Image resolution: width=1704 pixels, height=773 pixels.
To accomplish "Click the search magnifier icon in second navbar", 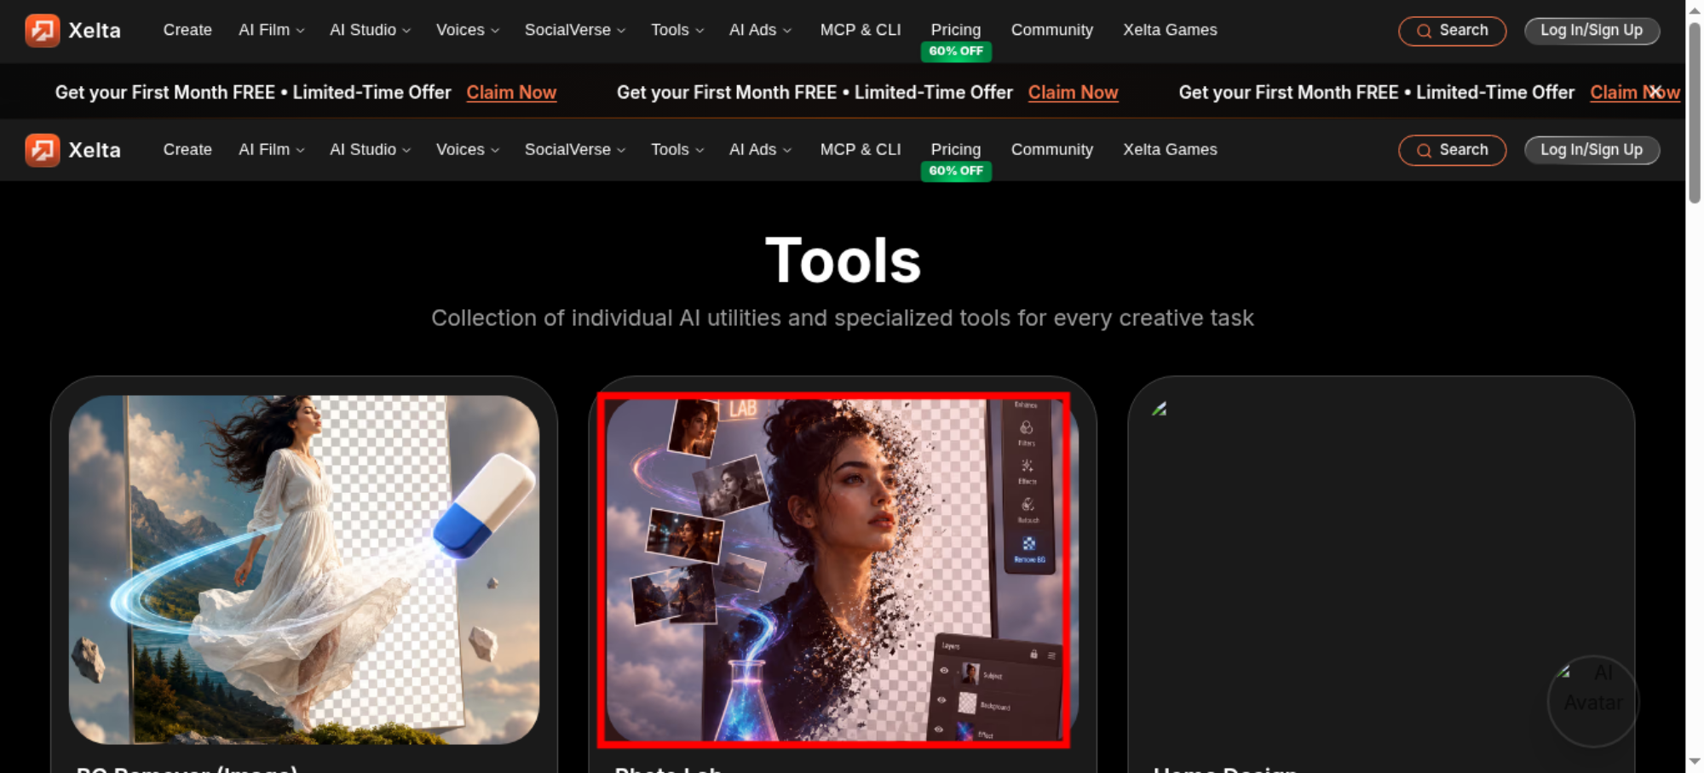I will click(x=1424, y=151).
